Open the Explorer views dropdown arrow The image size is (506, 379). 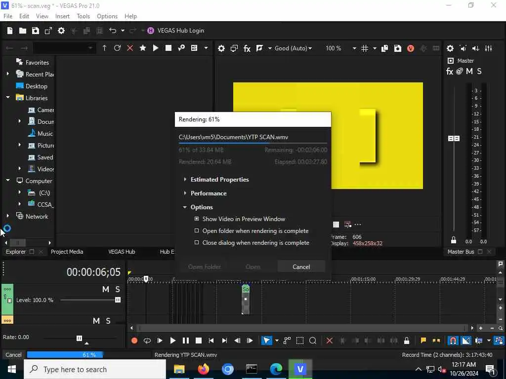(206, 48)
